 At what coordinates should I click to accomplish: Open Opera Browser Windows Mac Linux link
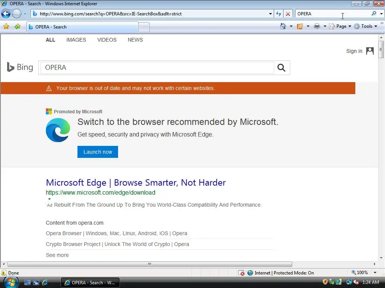[117, 233]
